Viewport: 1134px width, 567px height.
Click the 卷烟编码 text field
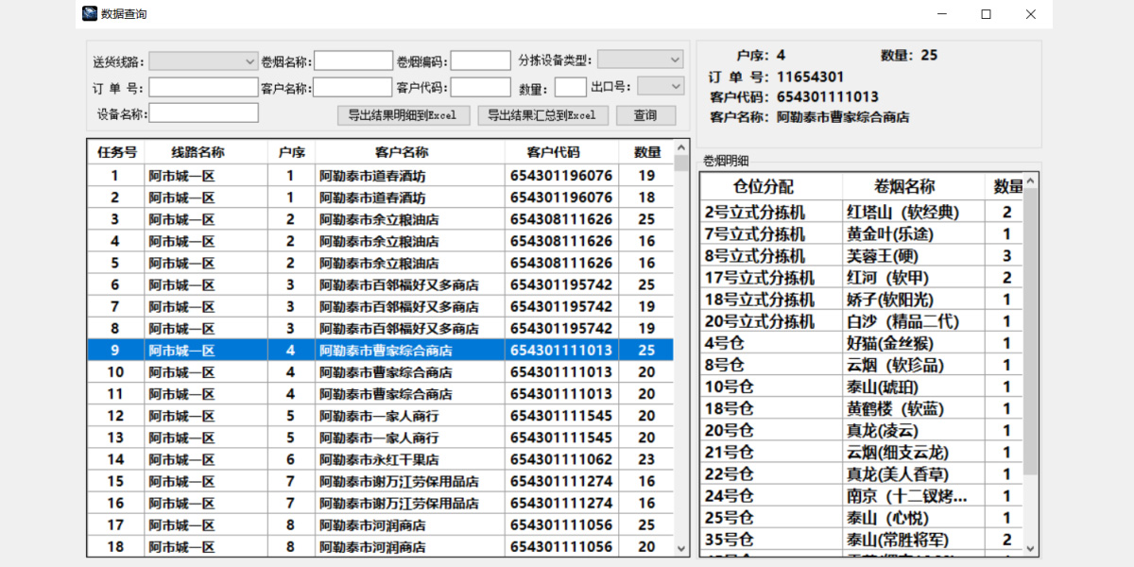480,61
